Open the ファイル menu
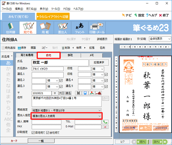This screenshot has width=172, height=145. pos(7,9)
